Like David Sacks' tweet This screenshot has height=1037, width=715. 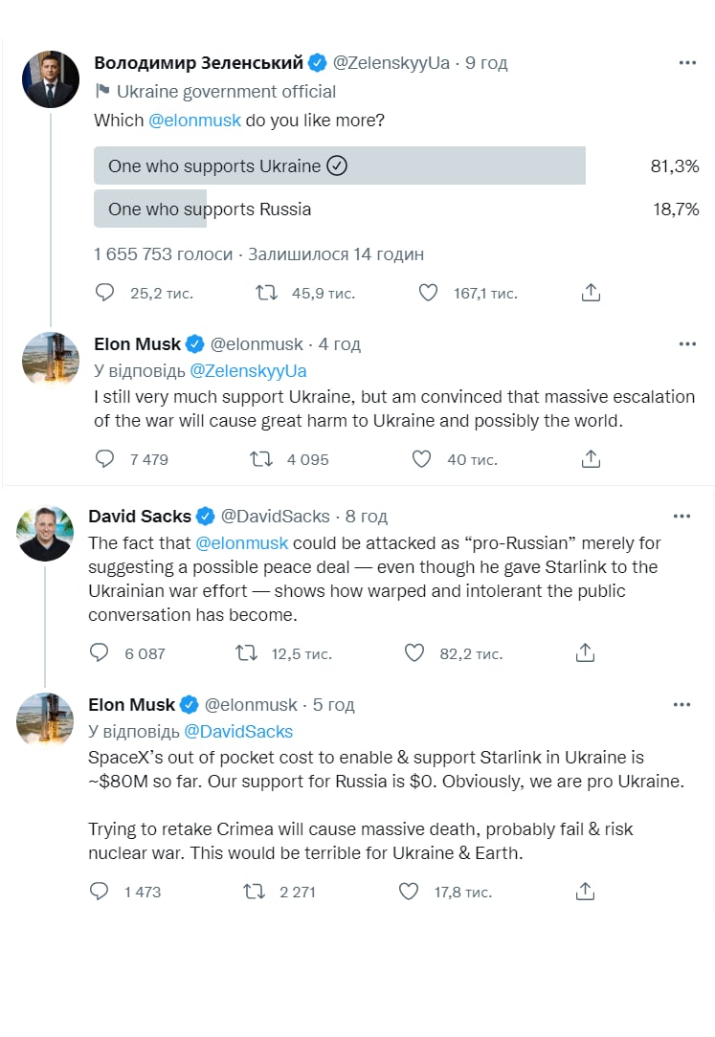pyautogui.click(x=413, y=652)
